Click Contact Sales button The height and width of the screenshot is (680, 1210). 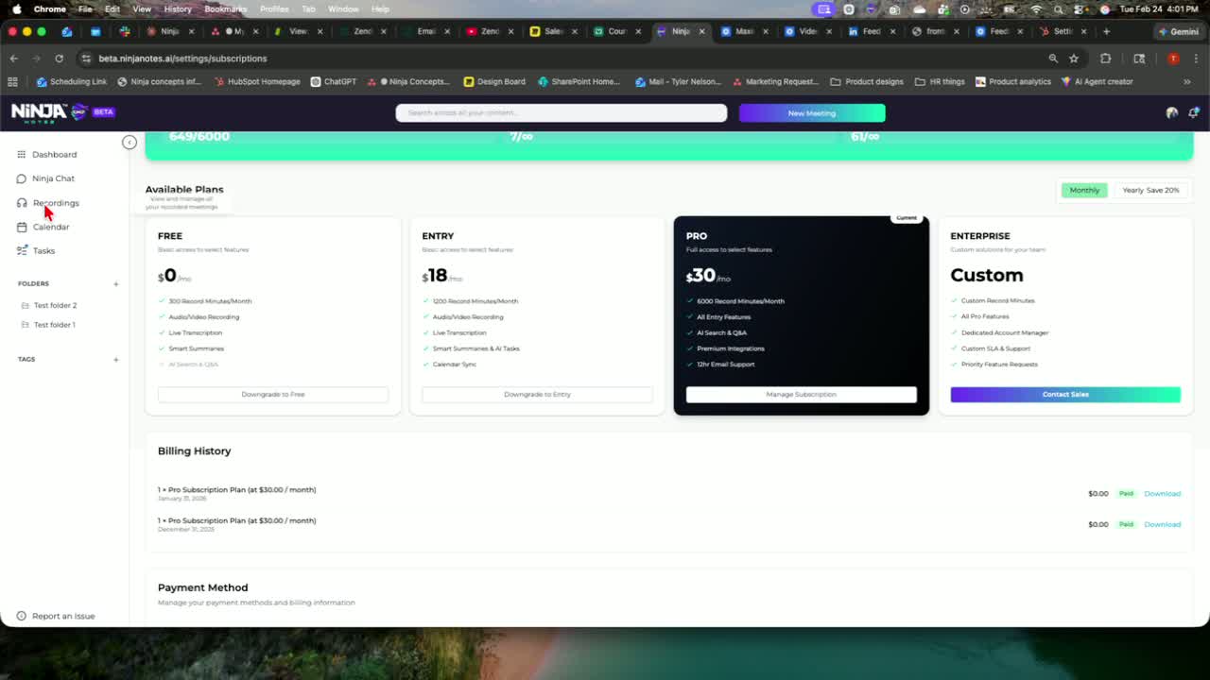[x=1065, y=395]
